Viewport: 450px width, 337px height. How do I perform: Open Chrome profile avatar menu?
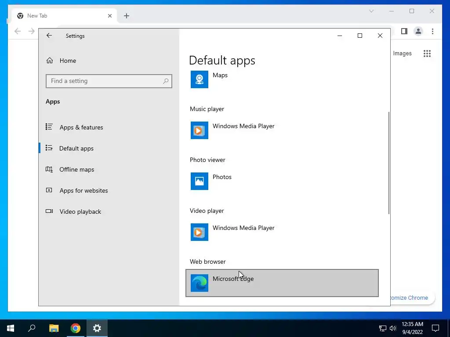(x=418, y=31)
